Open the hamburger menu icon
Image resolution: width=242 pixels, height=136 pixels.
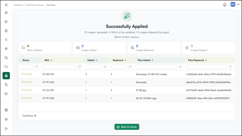[6, 5]
